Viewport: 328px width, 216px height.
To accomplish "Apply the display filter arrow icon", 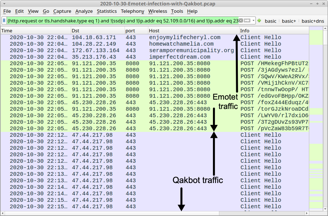I will (x=247, y=21).
